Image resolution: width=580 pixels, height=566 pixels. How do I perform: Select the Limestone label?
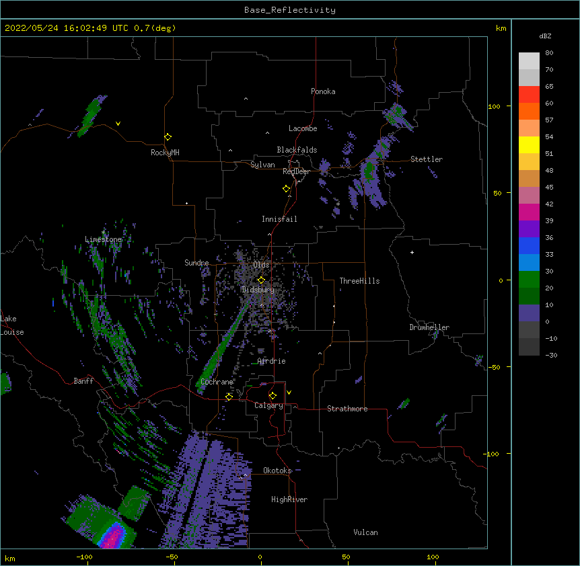[x=103, y=239]
